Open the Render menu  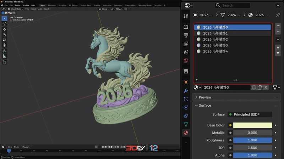(17, 5)
